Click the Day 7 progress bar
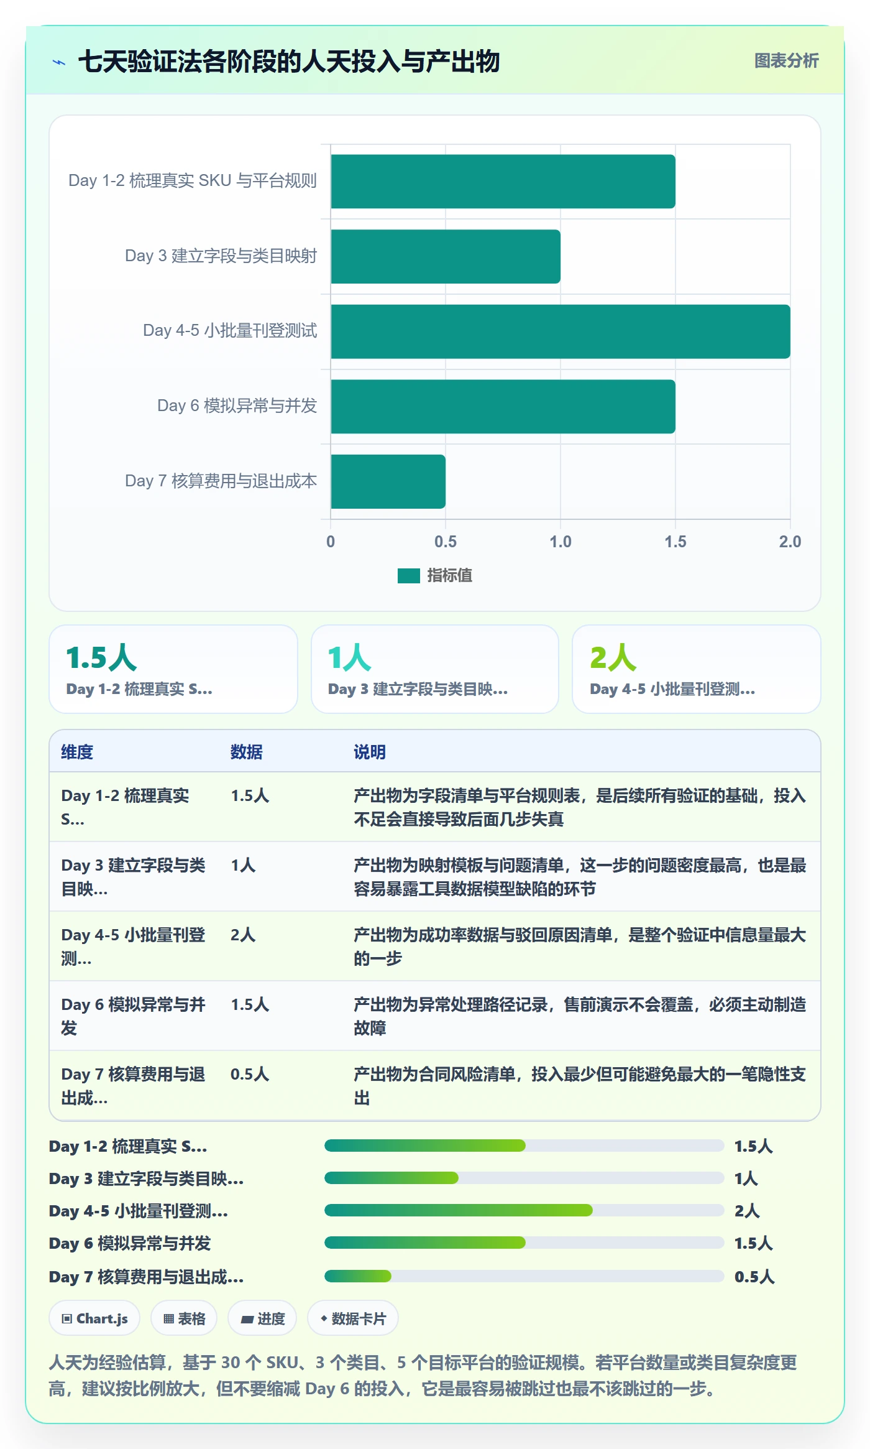This screenshot has height=1449, width=870. 524,1276
